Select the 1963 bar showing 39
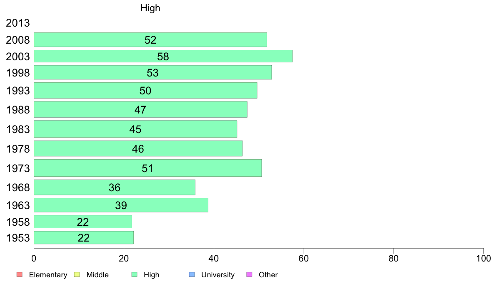This screenshot has height=306, width=495. pos(121,205)
